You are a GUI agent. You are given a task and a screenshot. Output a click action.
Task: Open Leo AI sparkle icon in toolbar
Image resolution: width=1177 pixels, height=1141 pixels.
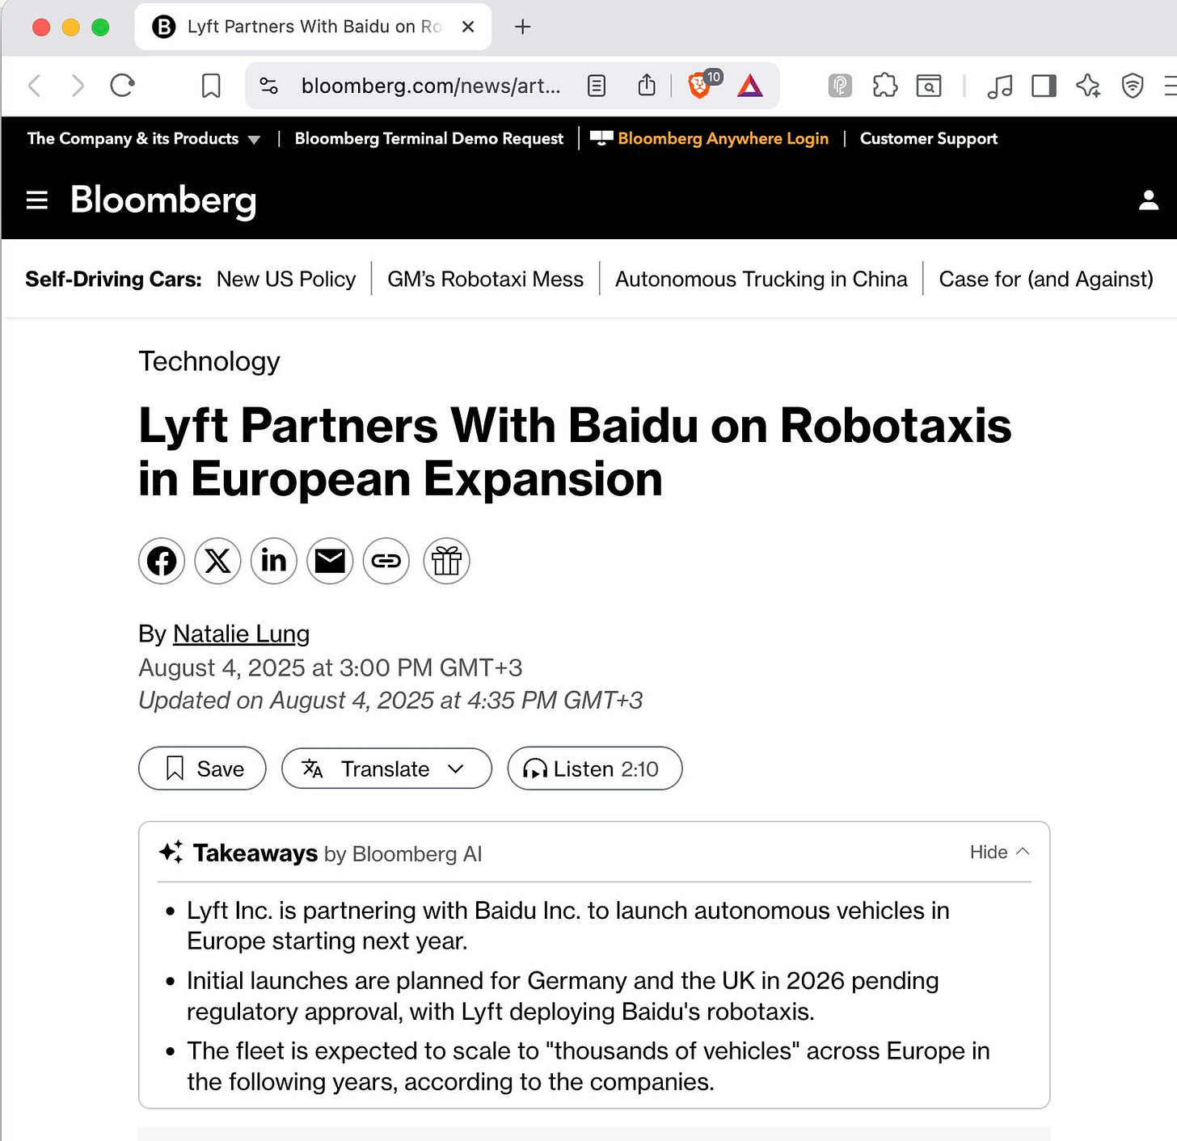tap(1088, 86)
